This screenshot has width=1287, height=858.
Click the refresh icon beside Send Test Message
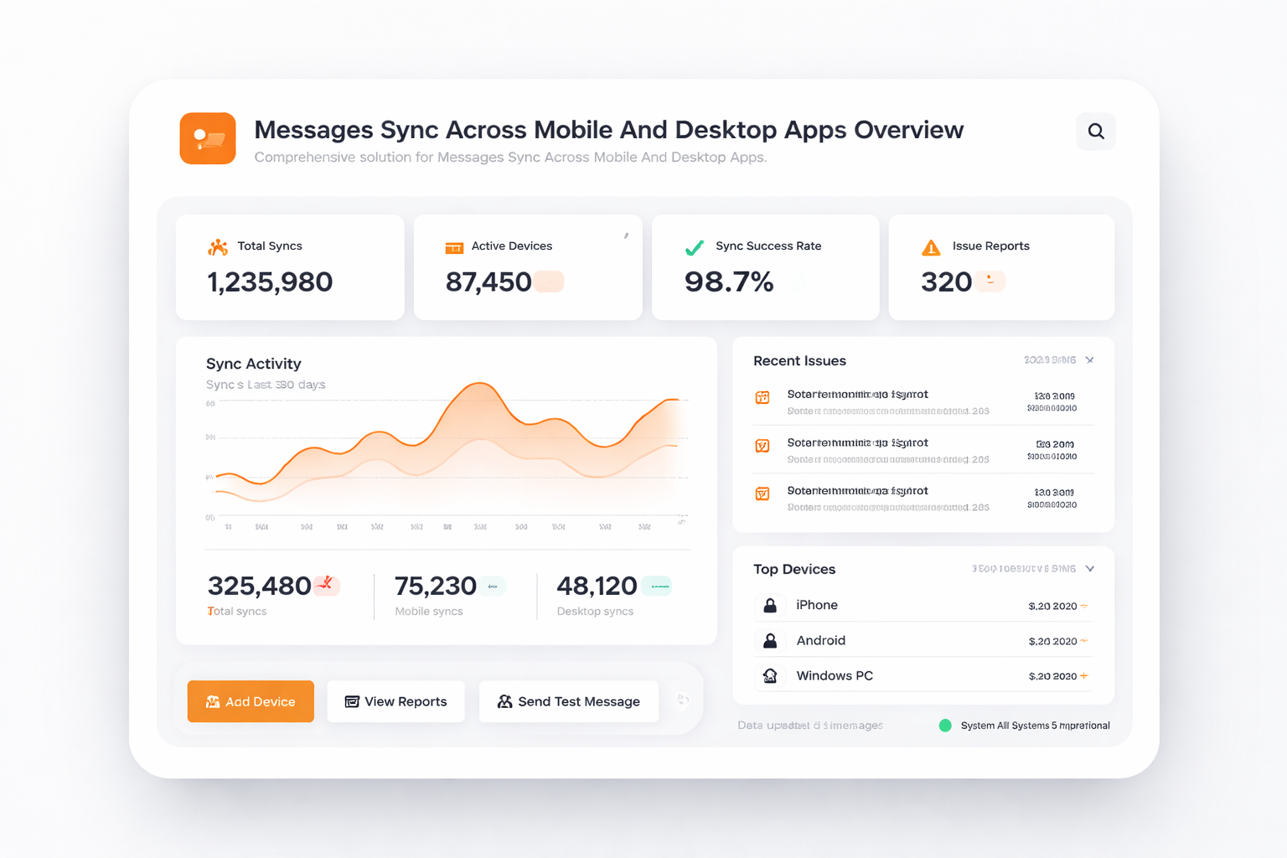click(683, 700)
